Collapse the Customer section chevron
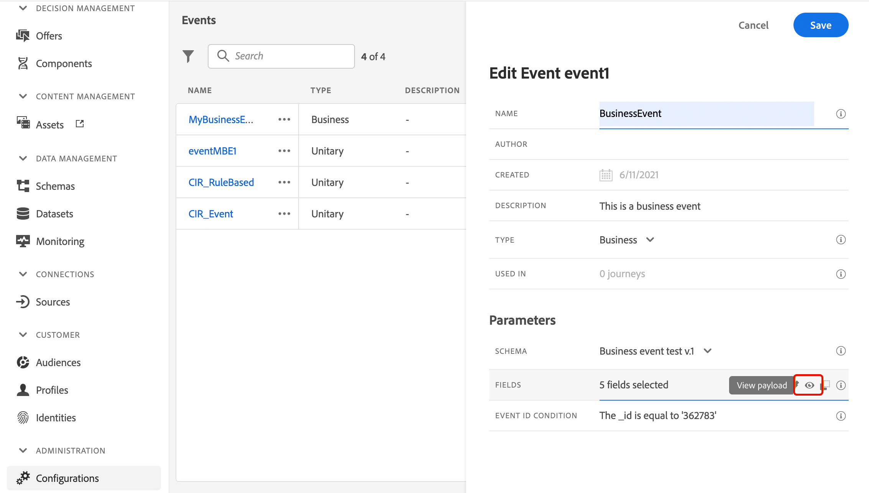Screen dimensions: 869x493 coord(23,335)
